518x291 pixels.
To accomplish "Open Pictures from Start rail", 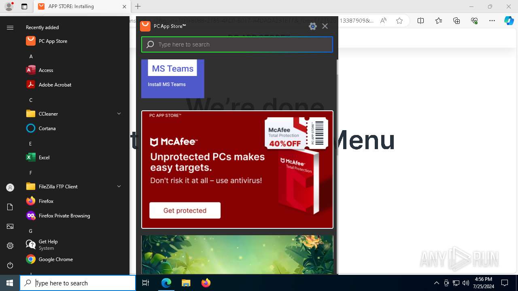I will [x=10, y=226].
